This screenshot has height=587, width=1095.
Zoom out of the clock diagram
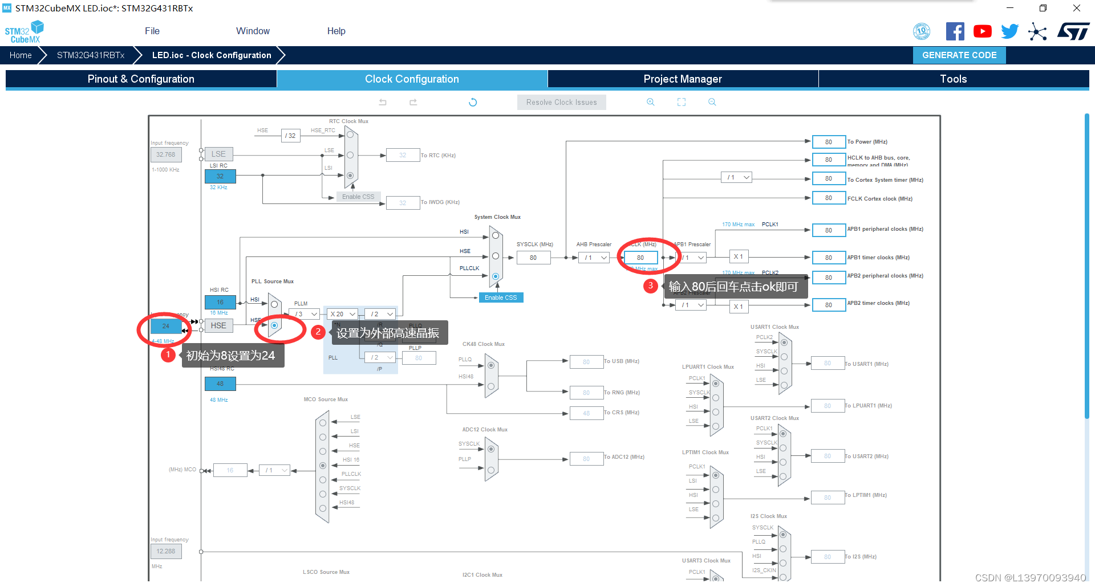(712, 102)
